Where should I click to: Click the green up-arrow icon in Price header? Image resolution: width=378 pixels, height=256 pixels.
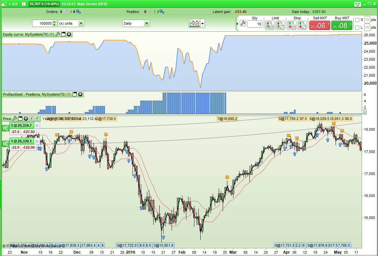[37, 118]
